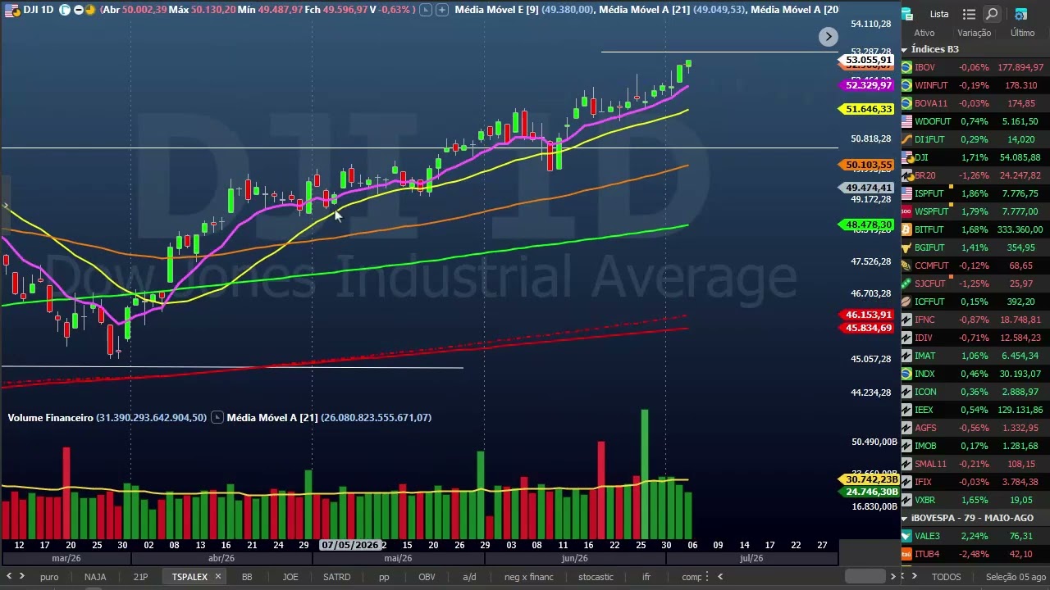This screenshot has height=590, width=1050.
Task: Switch to the neg x financ tab
Action: [x=529, y=577]
